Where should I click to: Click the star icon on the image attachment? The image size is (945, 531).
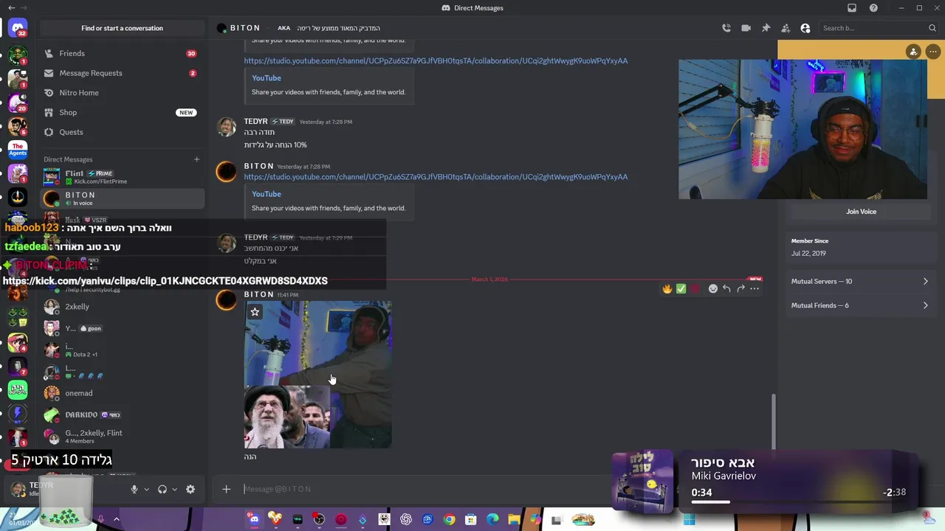coord(255,312)
